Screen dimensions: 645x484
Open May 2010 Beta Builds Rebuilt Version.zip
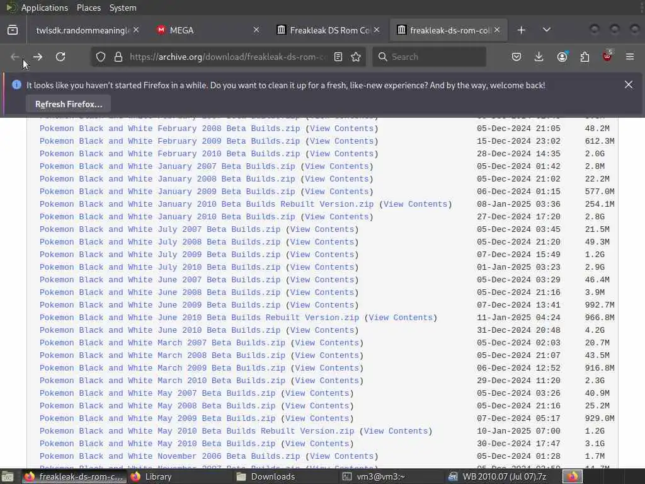197,431
